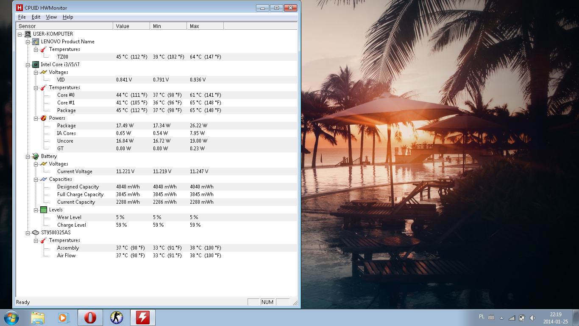The height and width of the screenshot is (326, 579).
Task: Click the Powers flame icon
Action: (x=44, y=118)
